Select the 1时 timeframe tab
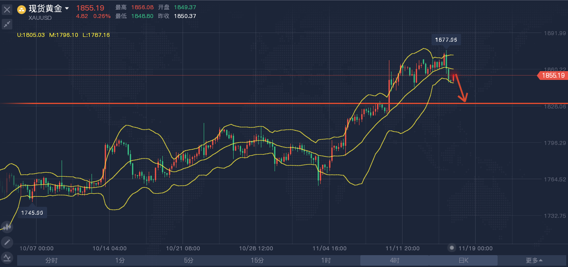The width and height of the screenshot is (568, 267). tap(326, 260)
